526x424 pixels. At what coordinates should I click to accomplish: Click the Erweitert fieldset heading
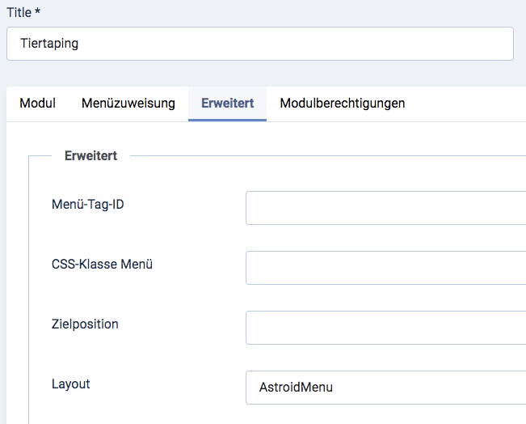click(x=90, y=156)
